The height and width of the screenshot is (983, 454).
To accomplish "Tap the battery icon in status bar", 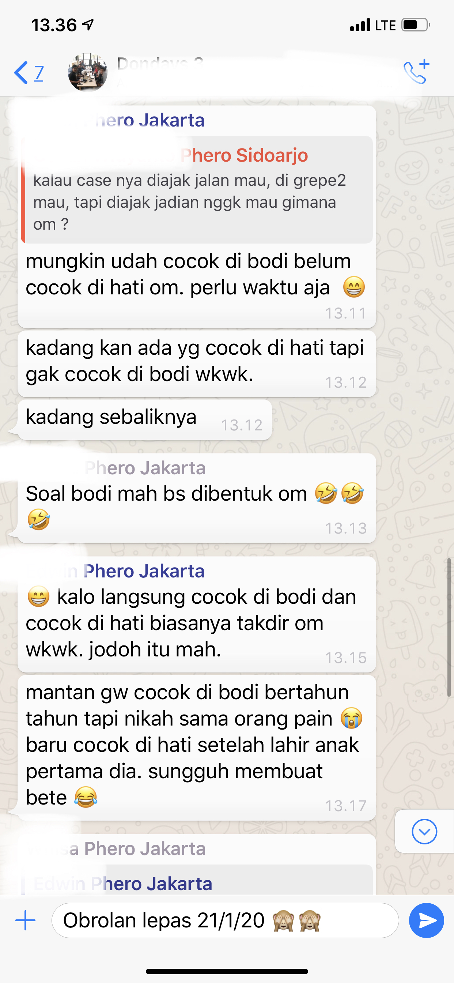I will [416, 25].
